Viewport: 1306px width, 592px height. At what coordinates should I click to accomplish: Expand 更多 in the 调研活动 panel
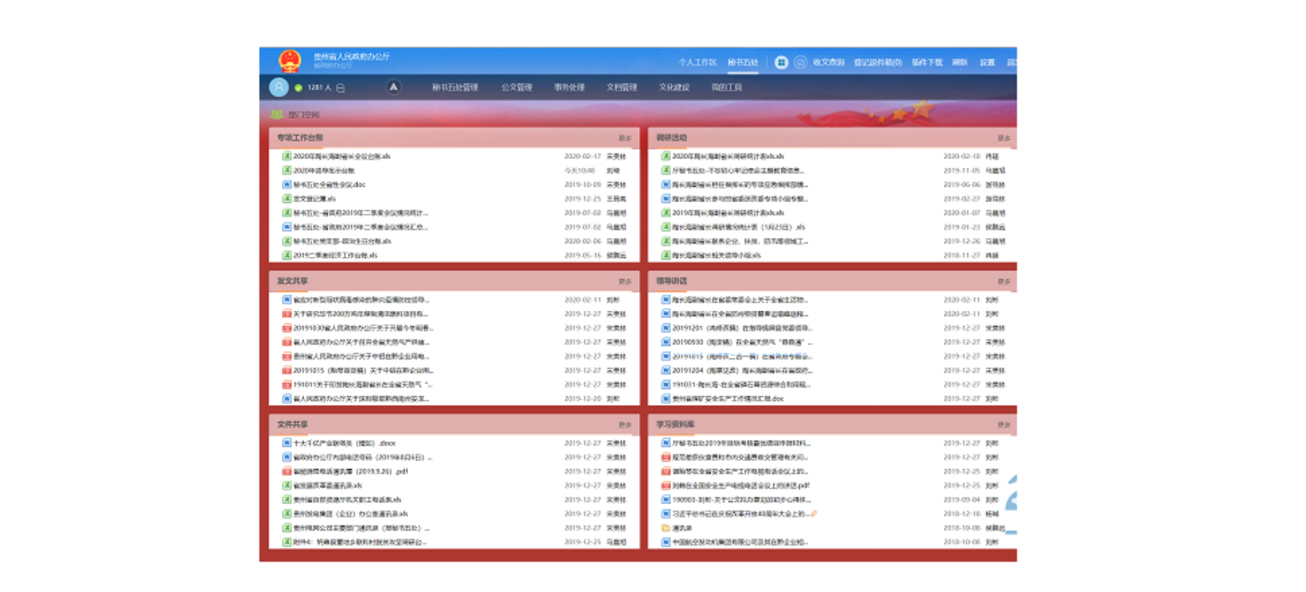click(x=1003, y=138)
